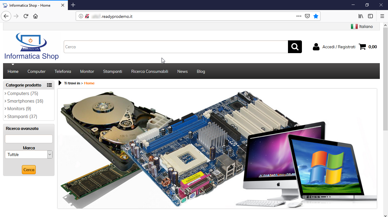Click the magnifying glass search button

pyautogui.click(x=295, y=47)
